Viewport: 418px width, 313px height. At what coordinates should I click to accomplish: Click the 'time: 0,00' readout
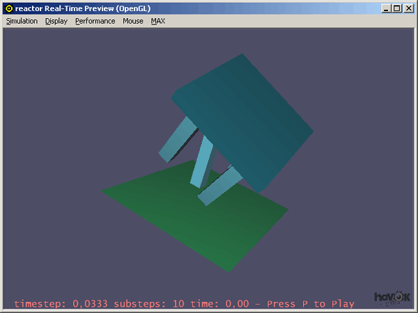click(x=219, y=304)
